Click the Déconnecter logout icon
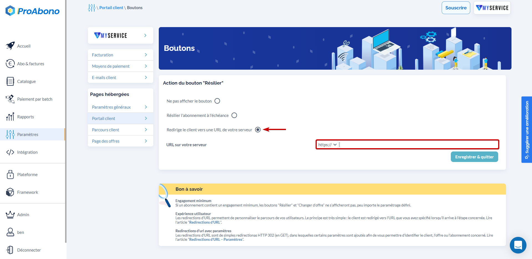 click(10, 250)
